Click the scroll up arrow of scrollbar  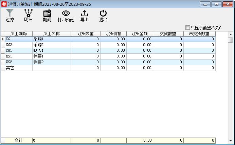pyautogui.click(x=231, y=34)
